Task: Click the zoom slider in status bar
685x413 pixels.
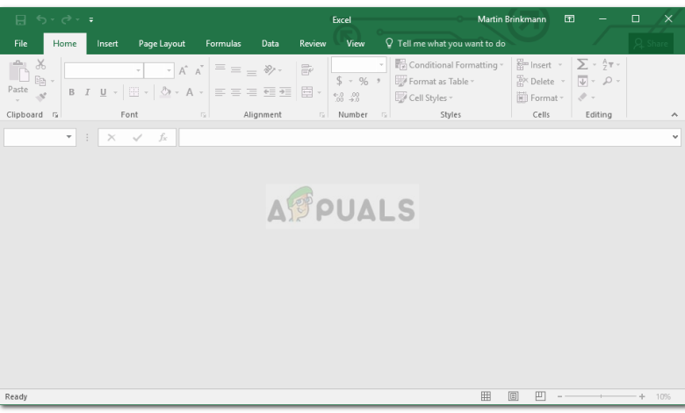Action: click(x=601, y=396)
